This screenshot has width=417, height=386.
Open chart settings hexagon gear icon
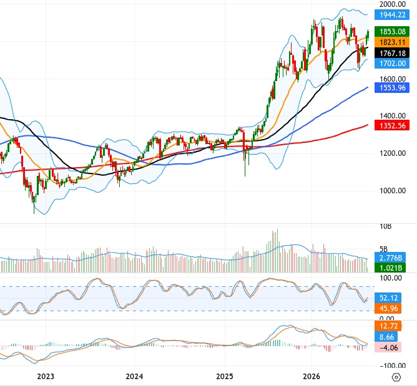coord(396,377)
